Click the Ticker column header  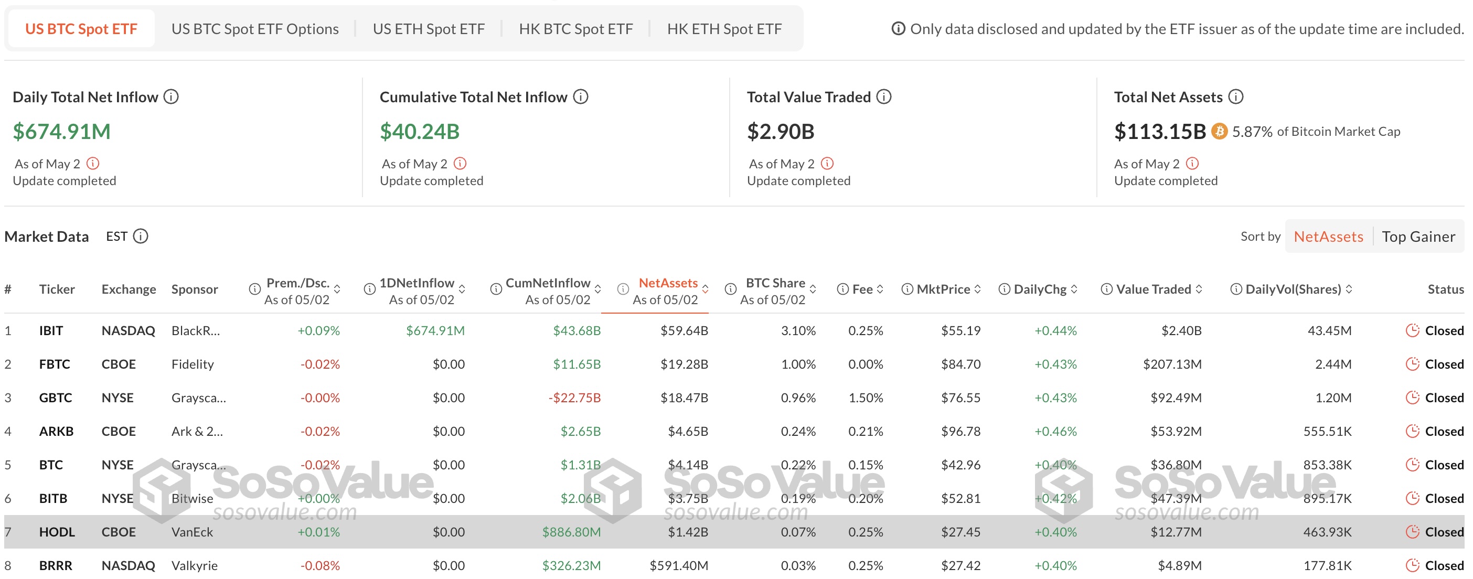click(x=57, y=289)
